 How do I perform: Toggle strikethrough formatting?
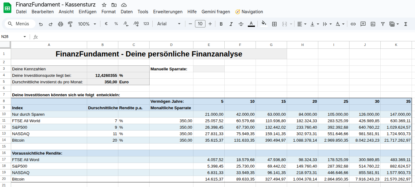coord(241,24)
